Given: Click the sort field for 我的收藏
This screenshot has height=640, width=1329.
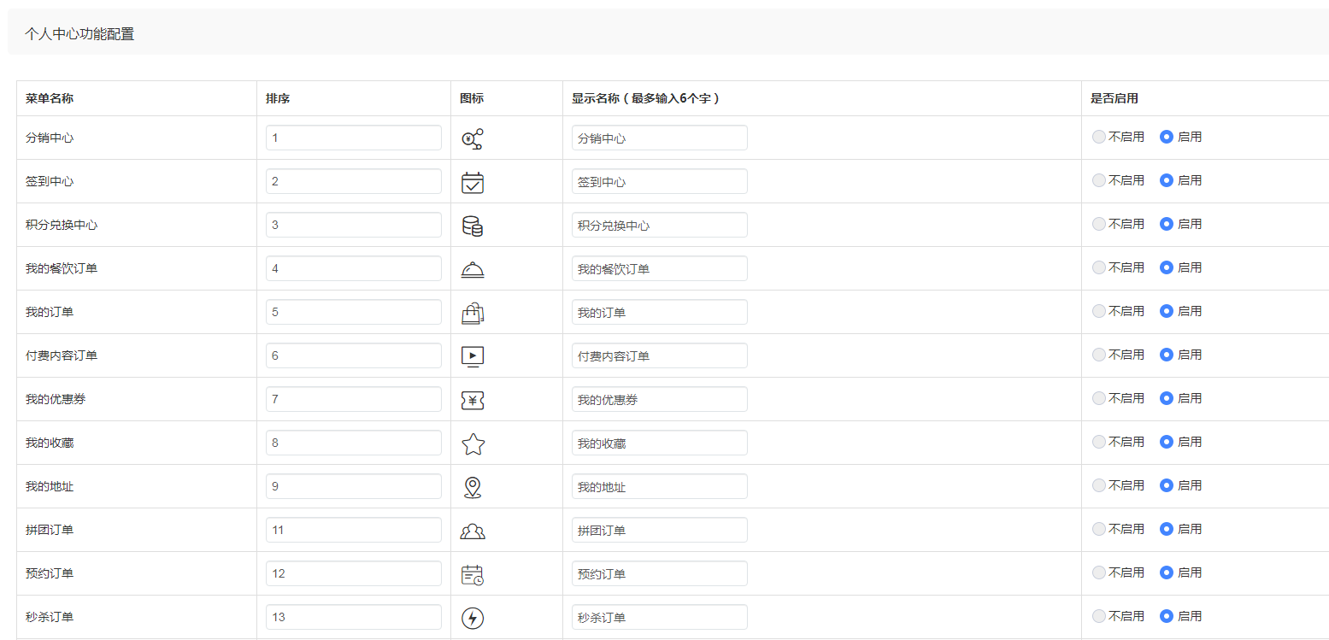Looking at the screenshot, I should [x=354, y=443].
